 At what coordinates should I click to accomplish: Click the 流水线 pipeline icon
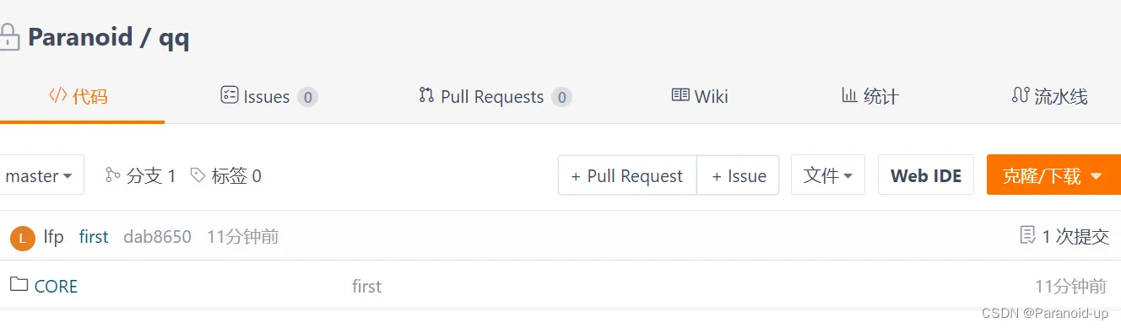point(1020,95)
